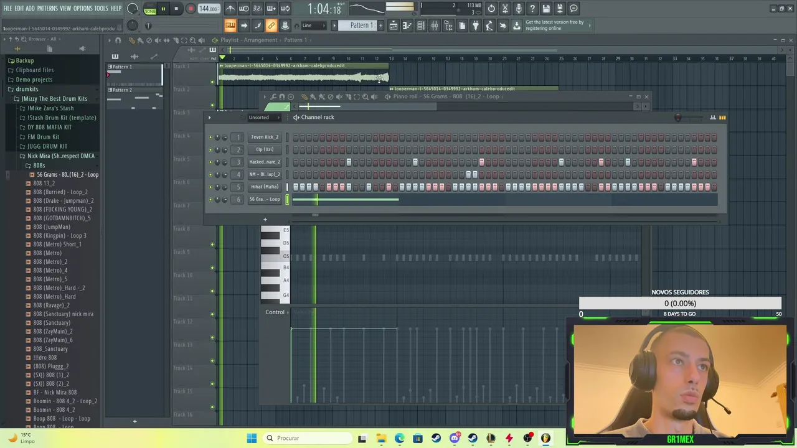797x448 pixels.
Task: Toggle the first step of 7even Kick_2 row
Action: (x=295, y=137)
